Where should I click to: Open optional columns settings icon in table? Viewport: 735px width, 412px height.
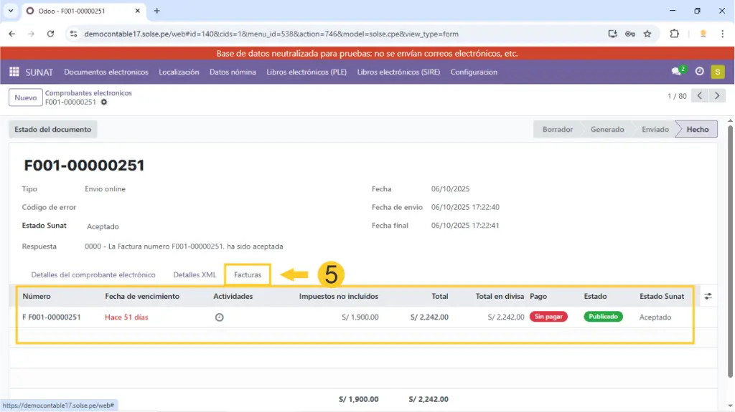point(708,296)
